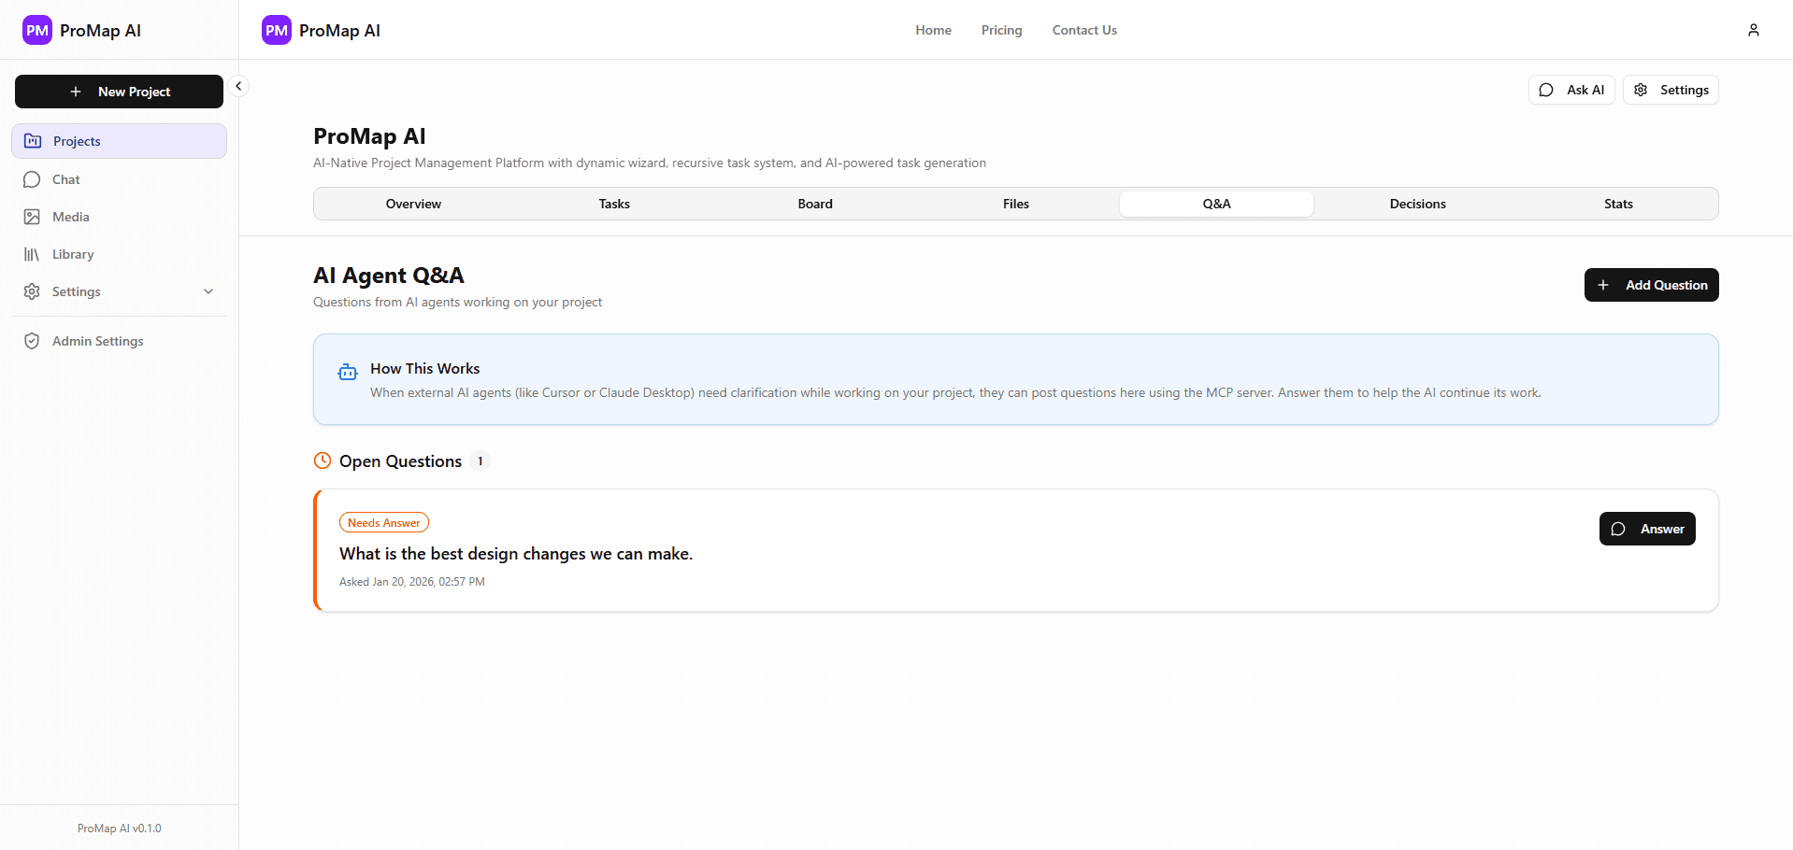Open the Library via its bars icon
Viewport: 1793px width, 850px height.
tap(33, 253)
